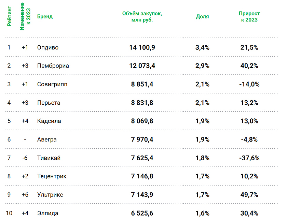Select the brand name 'Пемброриа'
This screenshot has width=287, height=220.
[x=53, y=66]
